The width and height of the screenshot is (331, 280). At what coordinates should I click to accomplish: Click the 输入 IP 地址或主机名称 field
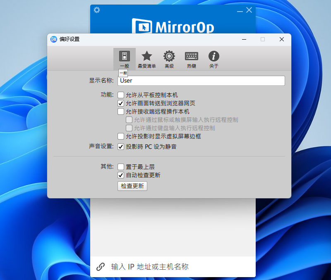(x=173, y=267)
